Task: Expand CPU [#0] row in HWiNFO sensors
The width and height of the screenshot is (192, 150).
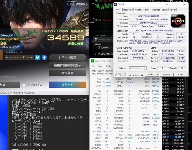Action: pyautogui.click(x=96, y=54)
